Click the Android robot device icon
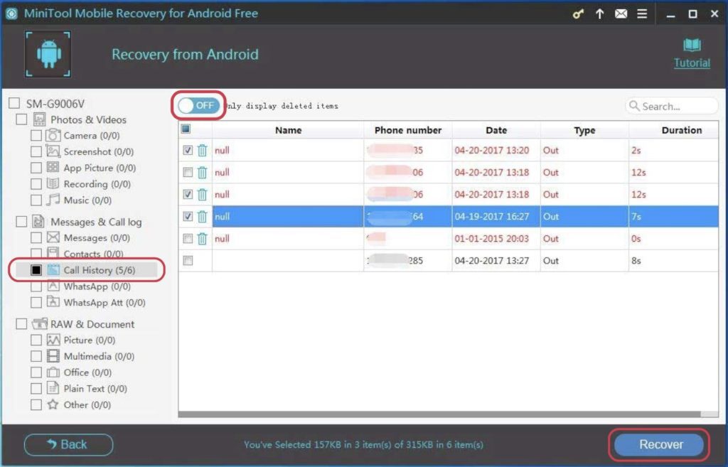This screenshot has width=728, height=467. tap(48, 54)
